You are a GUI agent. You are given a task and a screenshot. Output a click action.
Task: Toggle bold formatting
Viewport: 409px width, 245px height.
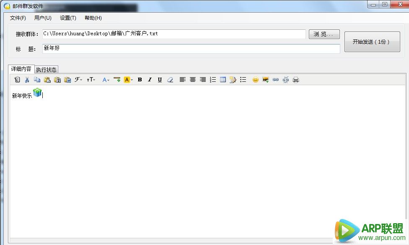(x=140, y=80)
